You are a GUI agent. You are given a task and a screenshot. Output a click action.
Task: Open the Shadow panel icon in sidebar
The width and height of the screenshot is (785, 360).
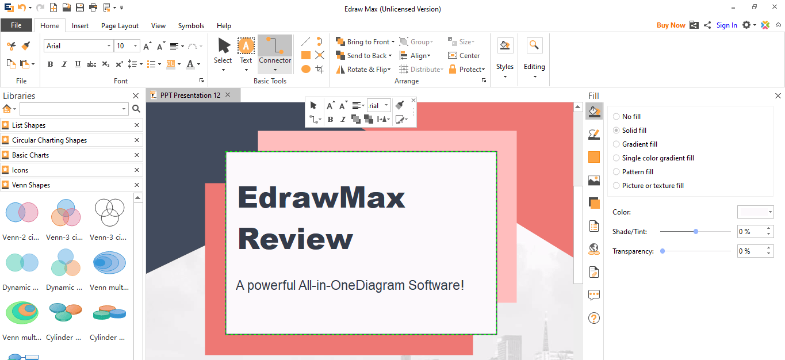point(594,203)
